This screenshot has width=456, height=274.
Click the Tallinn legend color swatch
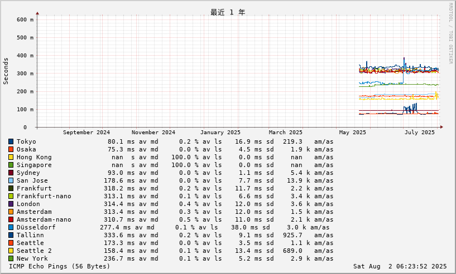pyautogui.click(x=11, y=235)
